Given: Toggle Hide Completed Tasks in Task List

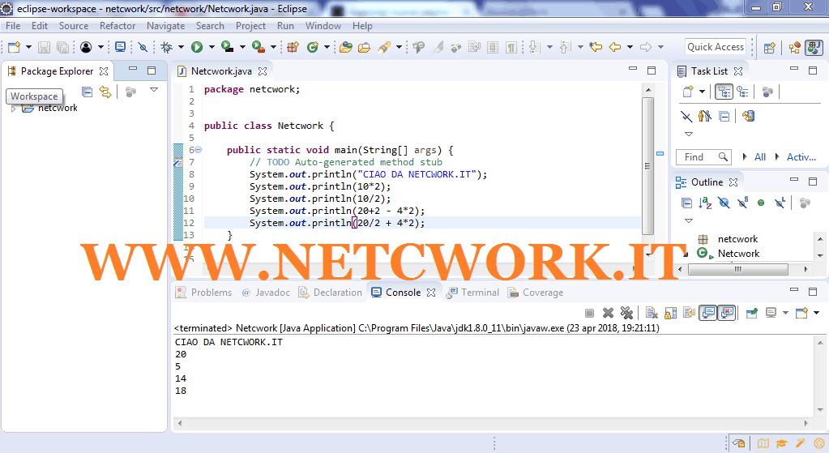Looking at the screenshot, I should pyautogui.click(x=686, y=116).
